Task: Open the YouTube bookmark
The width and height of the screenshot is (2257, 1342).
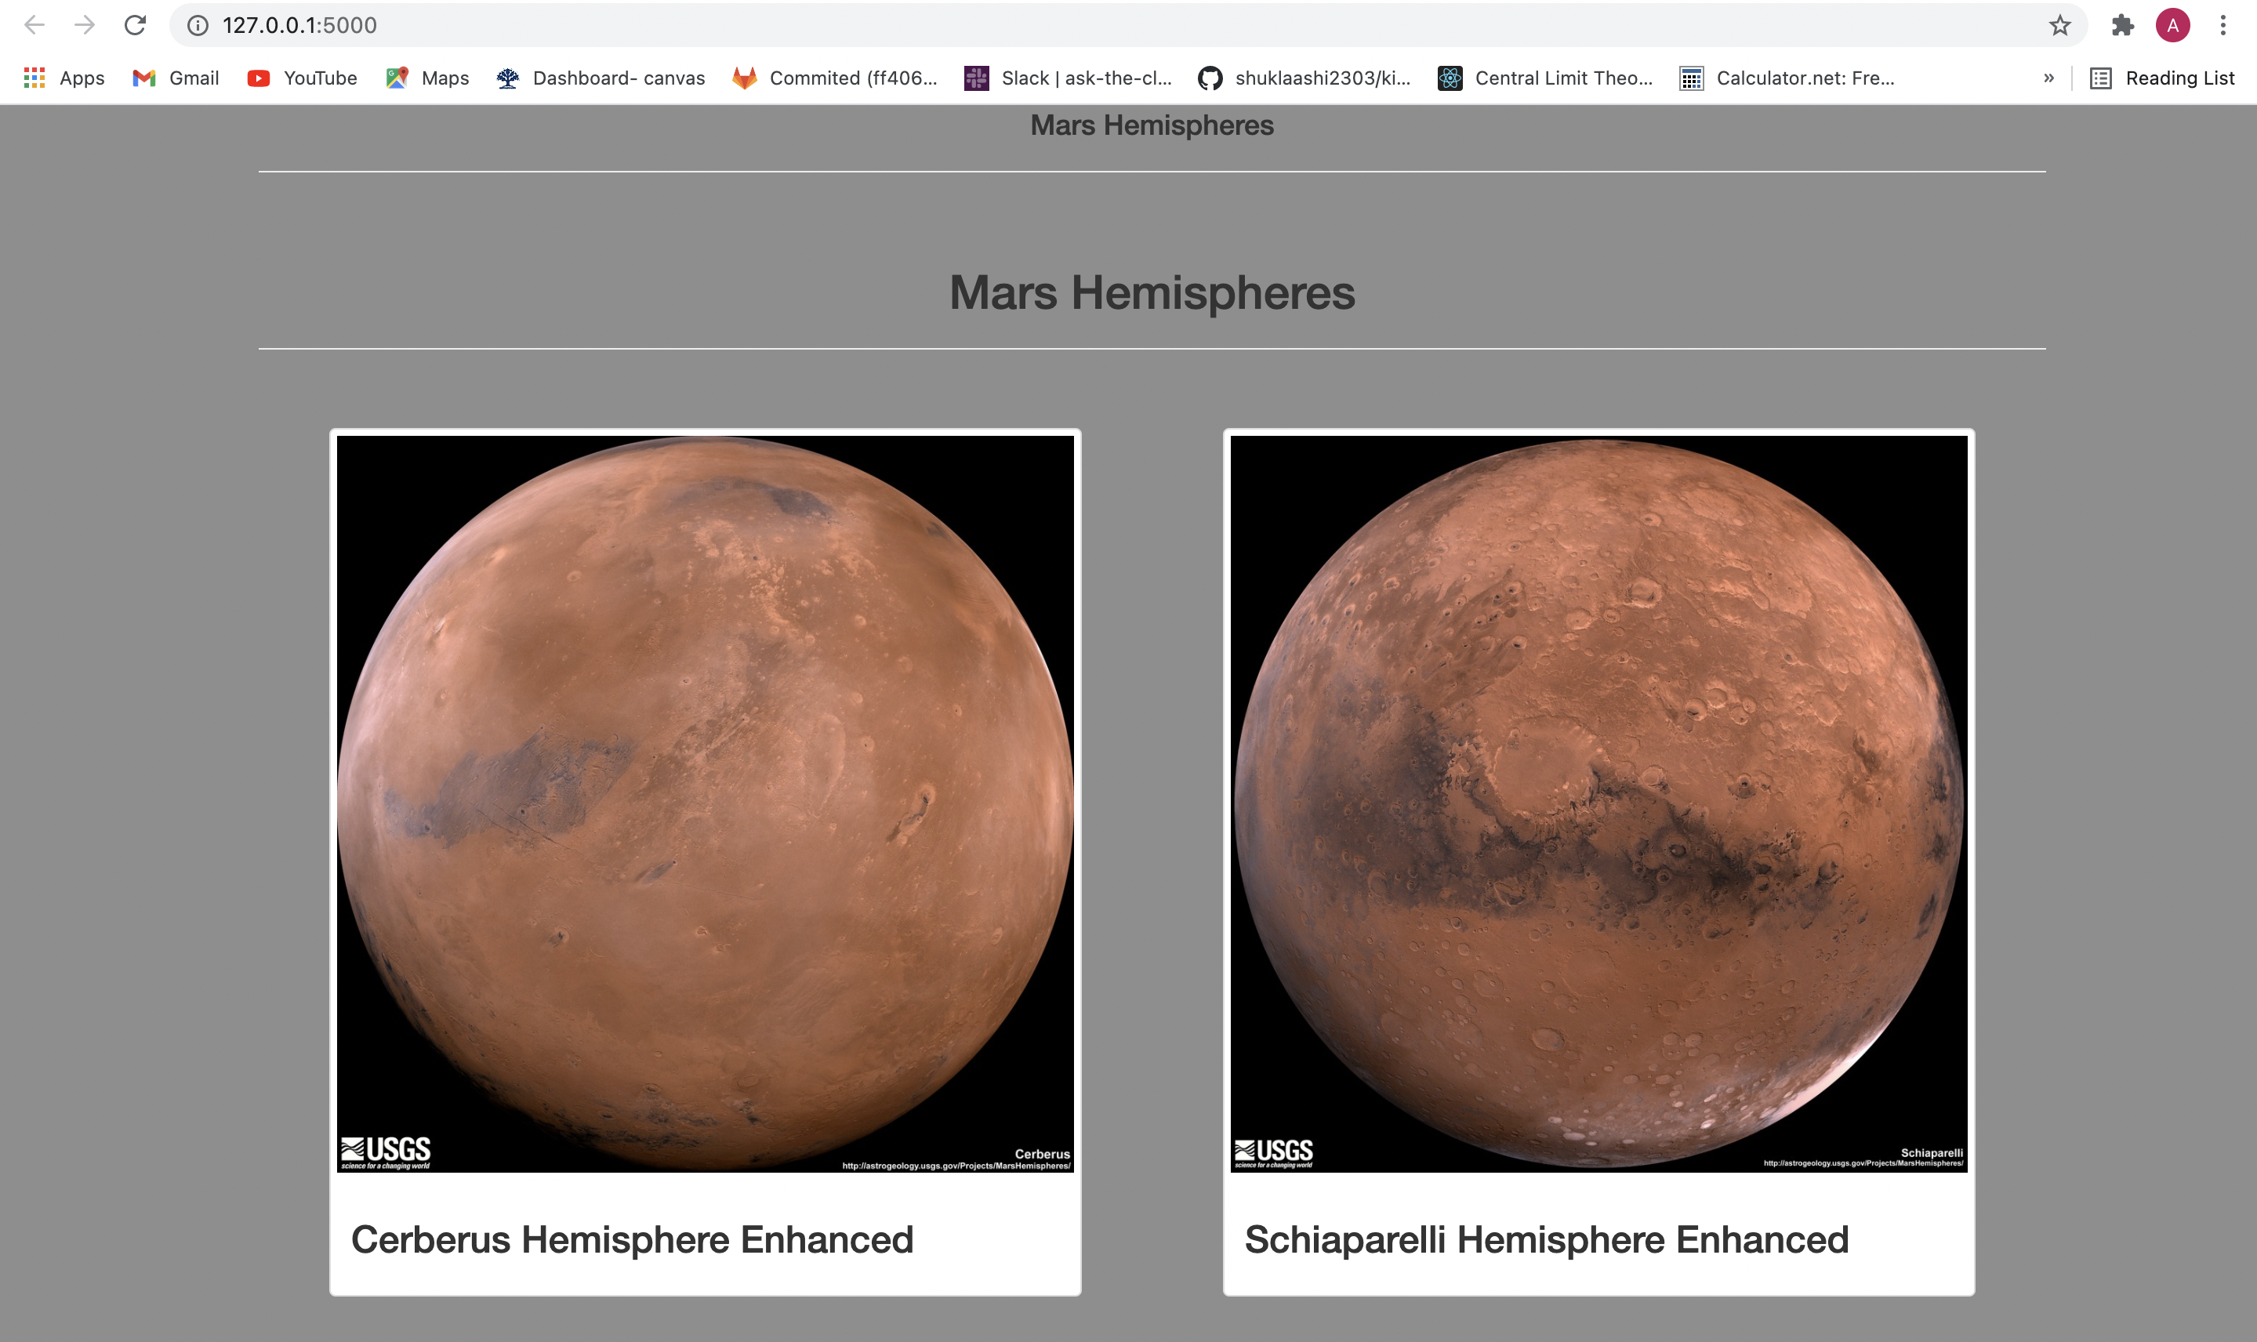Action: (301, 78)
